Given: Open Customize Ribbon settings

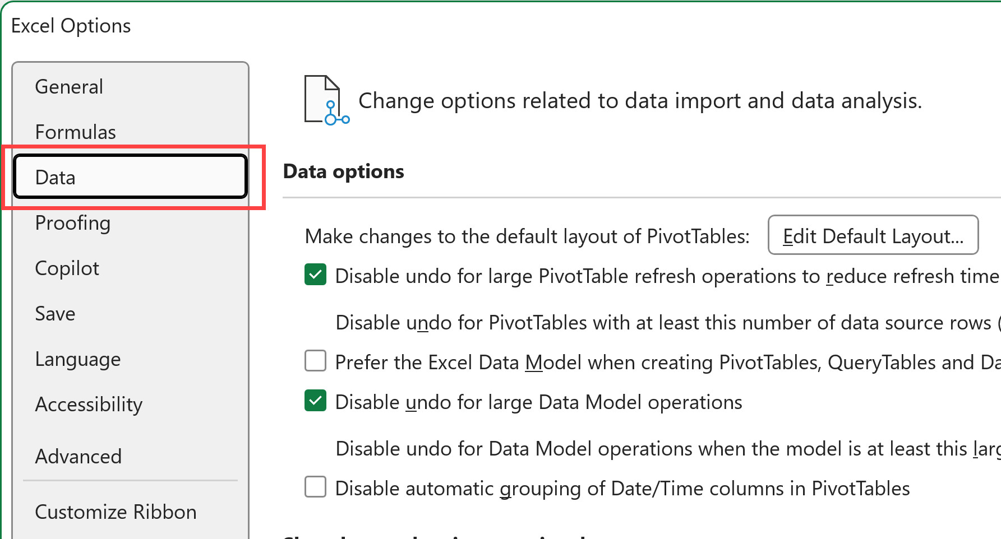Looking at the screenshot, I should click(x=116, y=512).
